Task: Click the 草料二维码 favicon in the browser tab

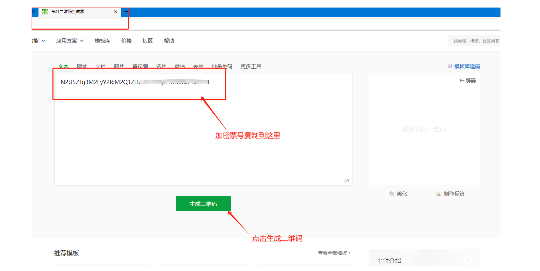Action: click(x=45, y=12)
